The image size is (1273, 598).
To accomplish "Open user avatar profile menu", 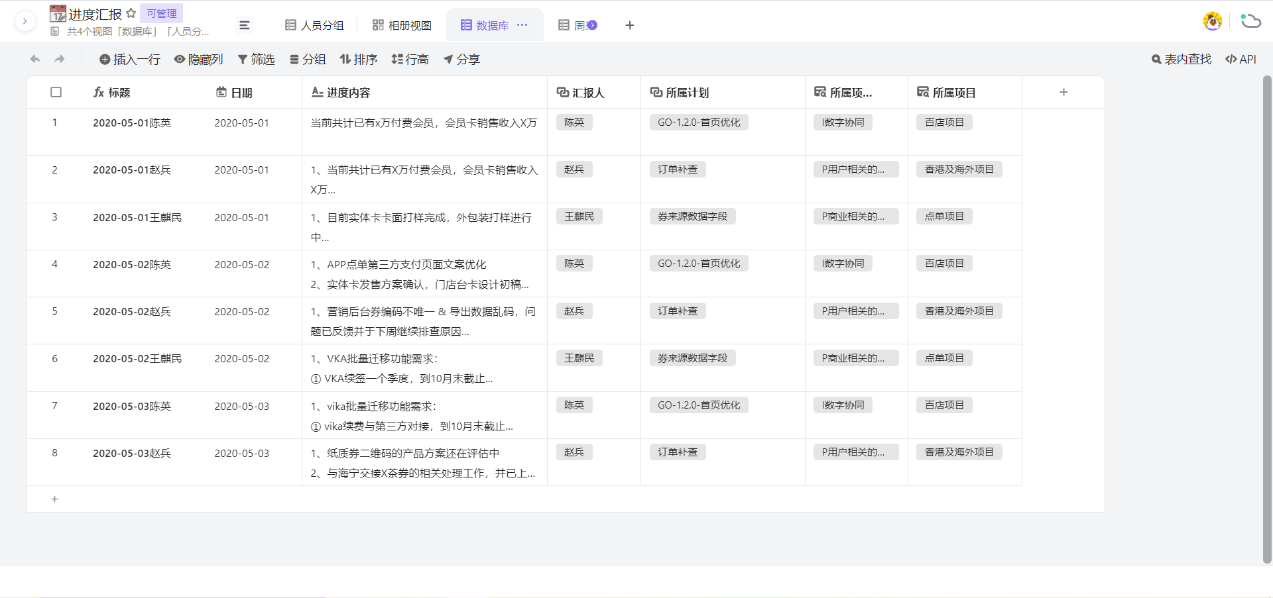I will pyautogui.click(x=1213, y=21).
